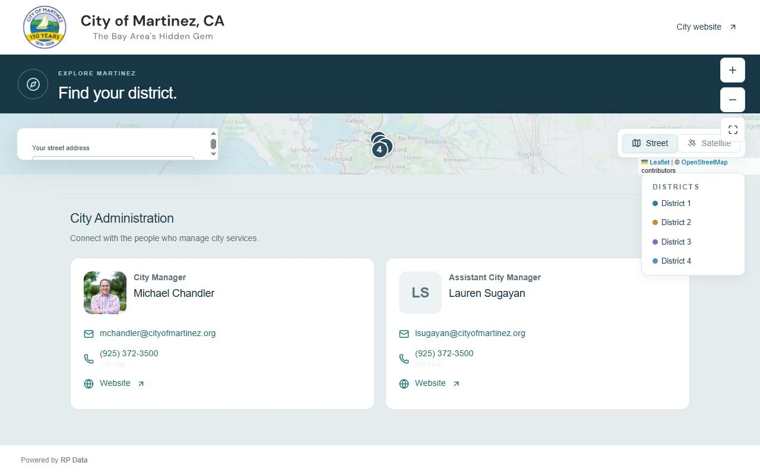Zoom in the map with plus button
This screenshot has width=760, height=475.
pos(733,70)
